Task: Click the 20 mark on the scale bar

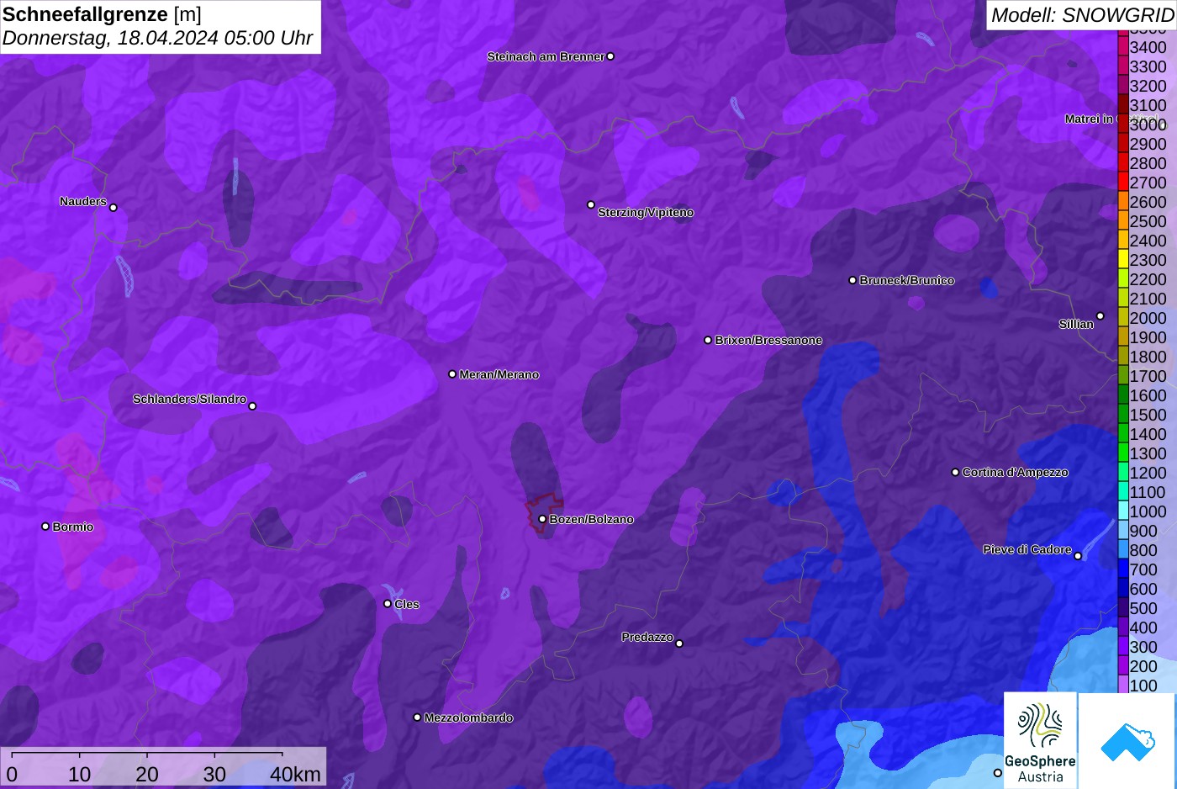Action: [147, 774]
